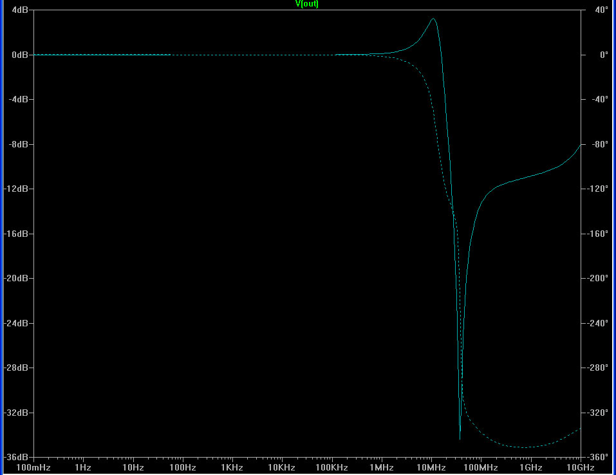616x475 pixels.
Task: Click the -280° phase axis label
Action: pyautogui.click(x=597, y=368)
